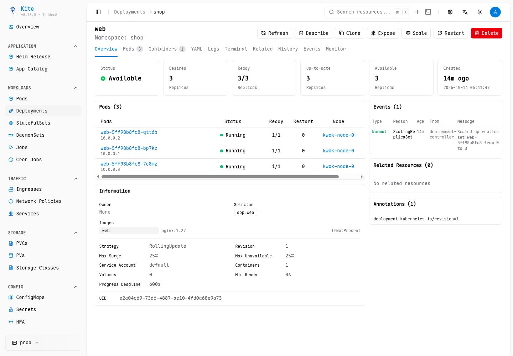This screenshot has width=513, height=356.
Task: Open Cron Jobs in sidebar
Action: [x=43, y=160]
